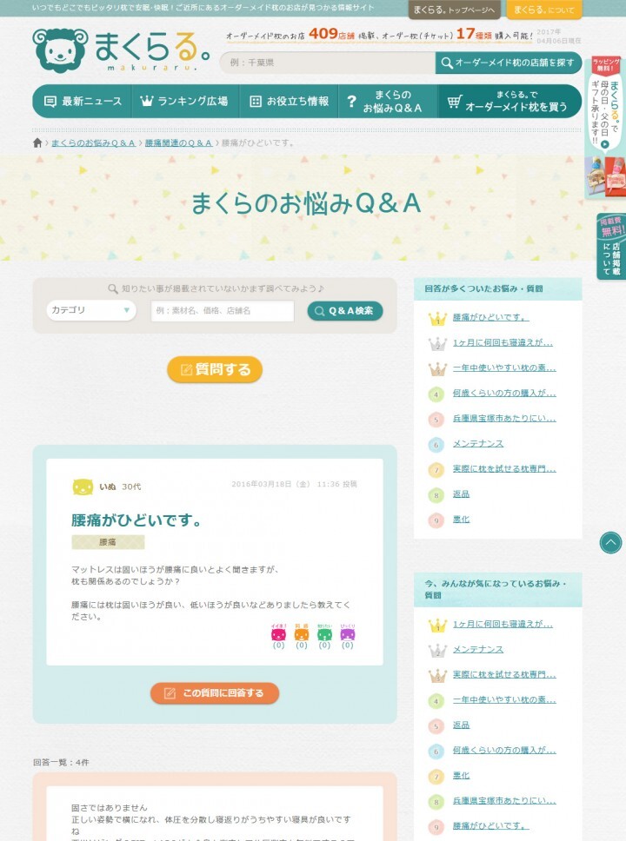The height and width of the screenshot is (841, 626).
Task: Open top-answered link 兵庫県宝塚市あたりにい…
Action: click(504, 419)
